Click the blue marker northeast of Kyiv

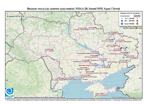[88, 30]
